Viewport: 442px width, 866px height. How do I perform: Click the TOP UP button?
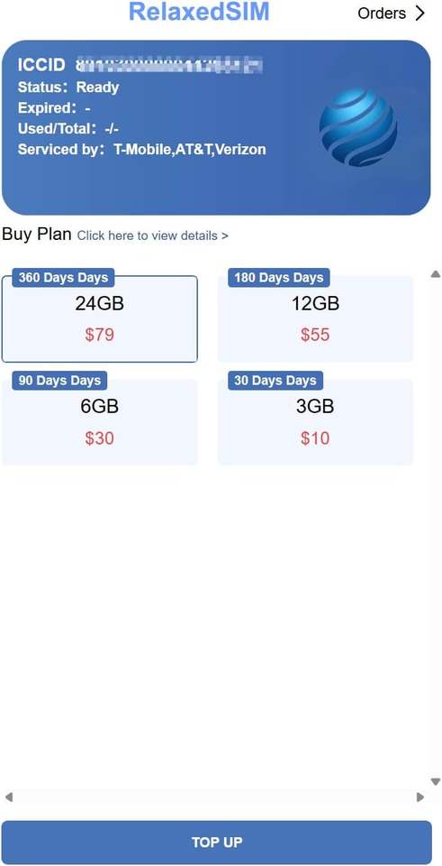pos(217,843)
